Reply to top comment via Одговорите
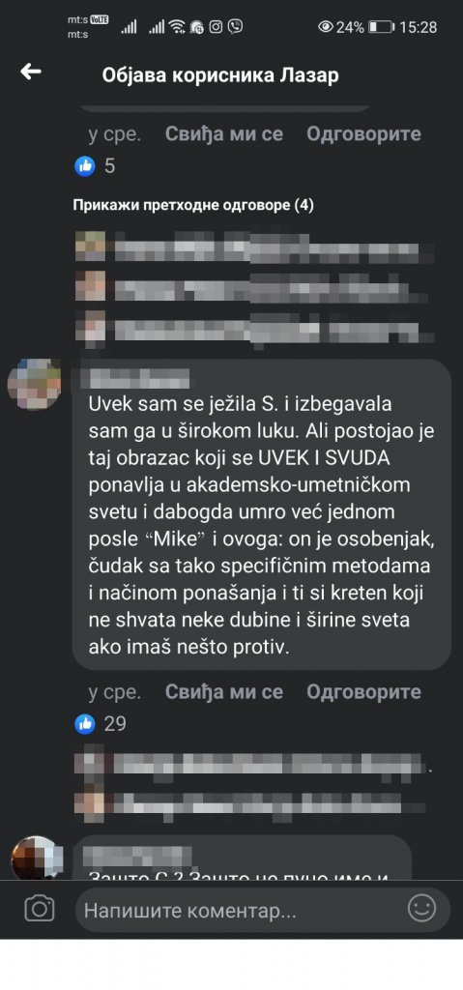Image resolution: width=463 pixels, height=990 pixels. [363, 133]
